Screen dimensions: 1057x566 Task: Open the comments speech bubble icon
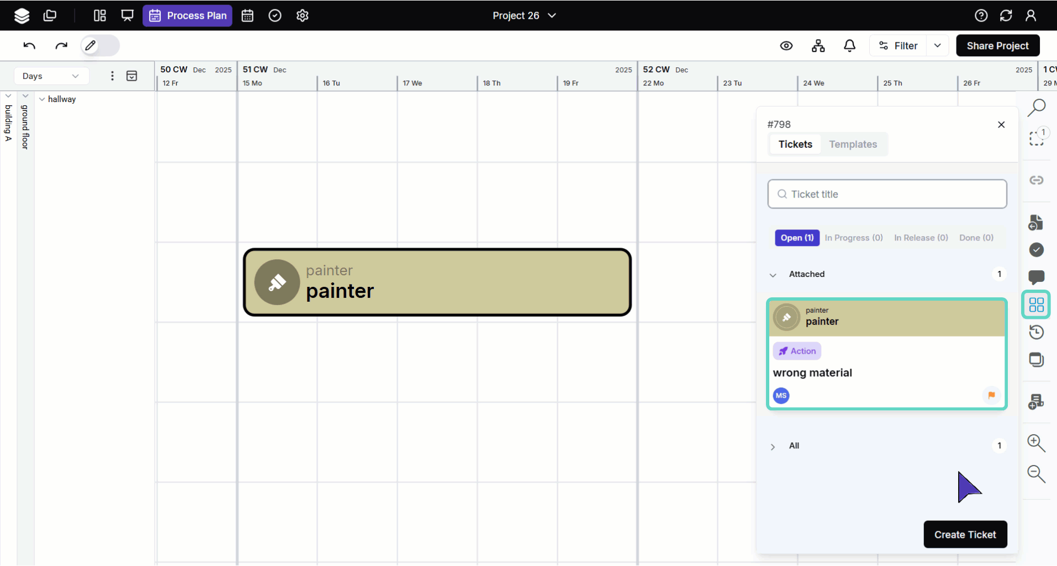1036,277
